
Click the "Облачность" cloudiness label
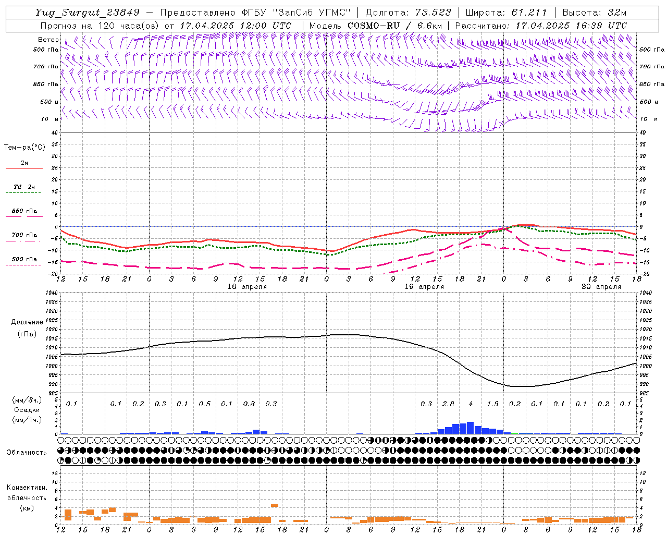tap(27, 453)
